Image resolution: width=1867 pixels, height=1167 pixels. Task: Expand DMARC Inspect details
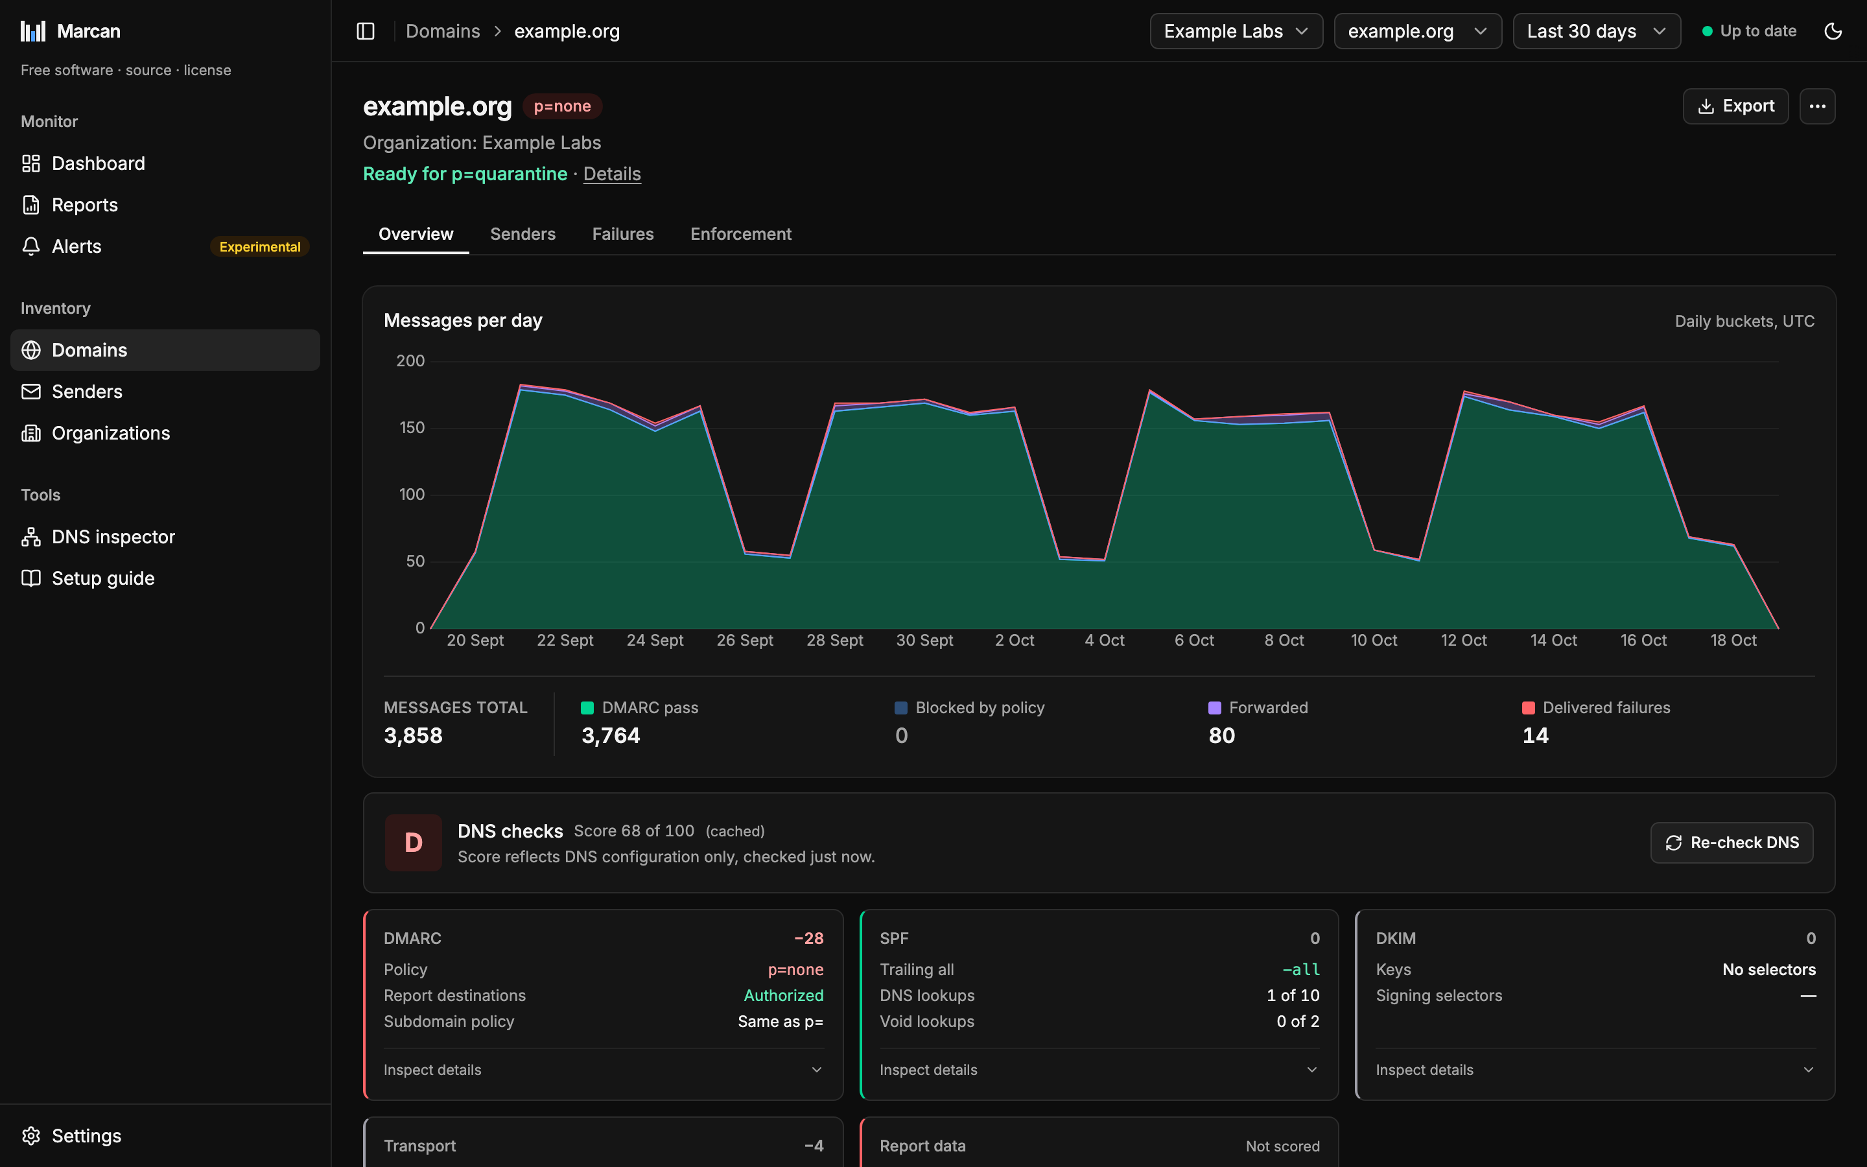pyautogui.click(x=604, y=1070)
